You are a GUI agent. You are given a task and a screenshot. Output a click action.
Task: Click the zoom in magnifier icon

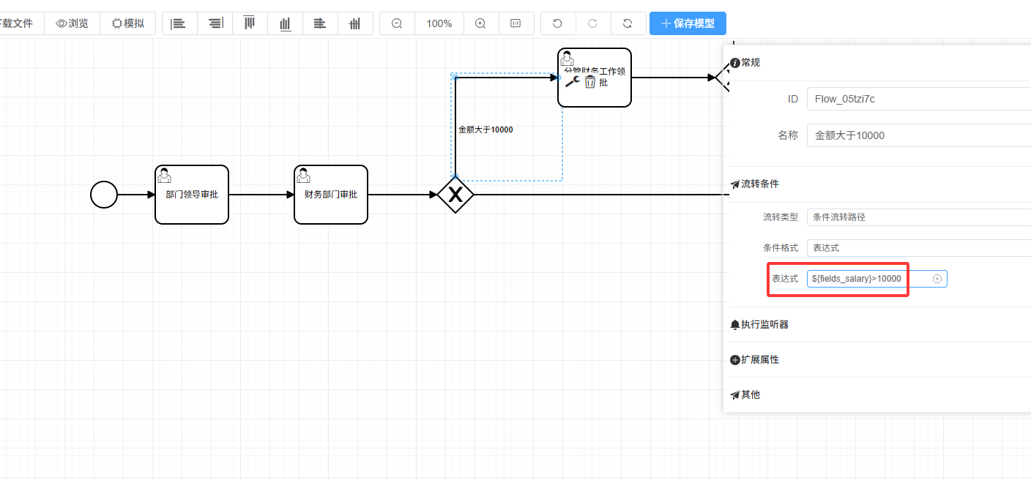480,23
